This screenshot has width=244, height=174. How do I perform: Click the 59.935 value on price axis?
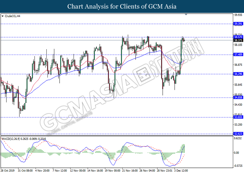click(238, 15)
